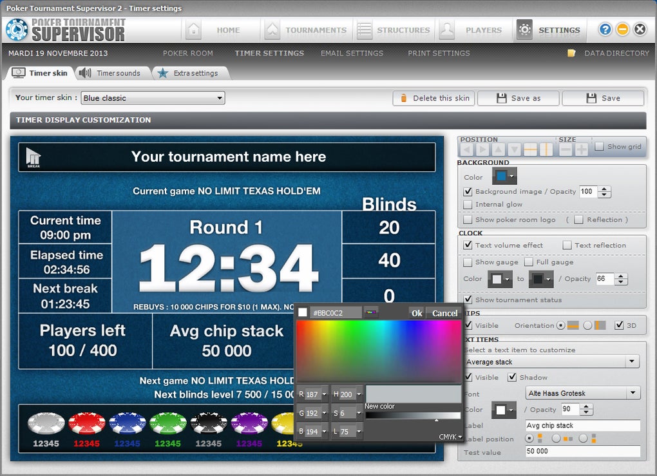This screenshot has height=476, width=657.
Task: Click Delete this skin button
Action: pyautogui.click(x=433, y=98)
